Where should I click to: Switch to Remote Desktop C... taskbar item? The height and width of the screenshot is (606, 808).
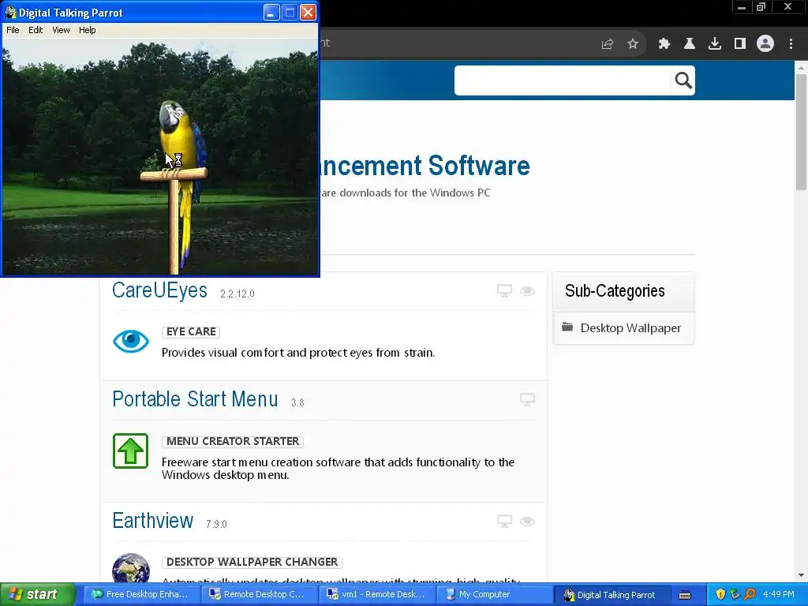[x=257, y=594]
